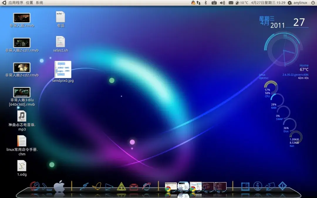Open the mail envelope indicator
The width and height of the screenshot is (317, 198).
231,3
